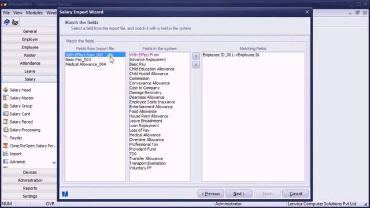
Task: Select 'Commission' system field
Action: click(139, 79)
